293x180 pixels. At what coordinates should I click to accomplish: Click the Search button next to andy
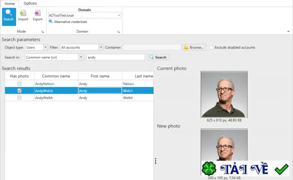pyautogui.click(x=159, y=57)
